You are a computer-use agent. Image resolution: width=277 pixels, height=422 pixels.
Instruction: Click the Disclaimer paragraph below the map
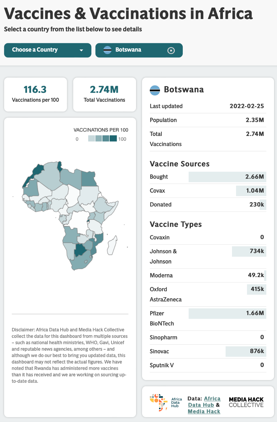coord(70,355)
